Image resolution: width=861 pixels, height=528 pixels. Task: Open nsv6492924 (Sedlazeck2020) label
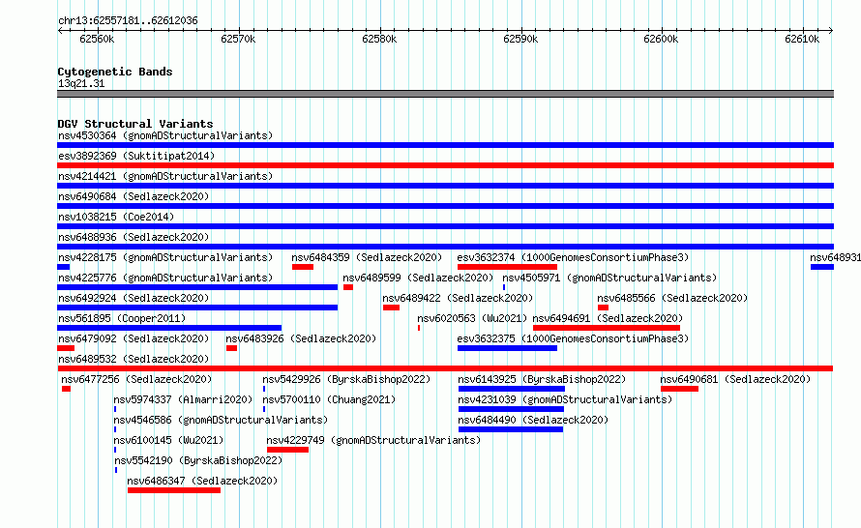(134, 298)
